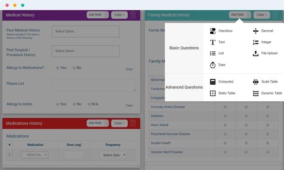Viewport: 284px width, 170px height.
Task: Select No for Allergy to Iodine
Action: (x=74, y=104)
